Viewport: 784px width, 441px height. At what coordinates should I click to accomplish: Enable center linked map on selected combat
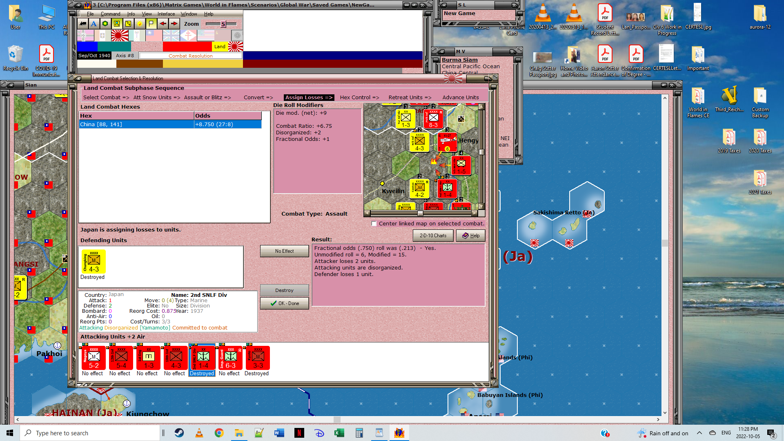(x=374, y=224)
